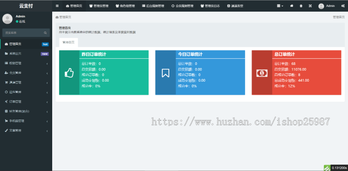Select the 管理首页 content panel tab
The image size is (348, 171).
[x=68, y=43]
